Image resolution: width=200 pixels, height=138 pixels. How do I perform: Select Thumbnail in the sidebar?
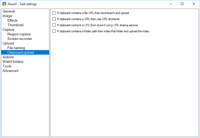(x=16, y=25)
